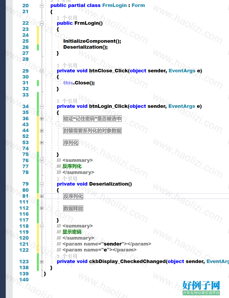Click the this.Close(); statement
229x298 pixels.
point(79,83)
